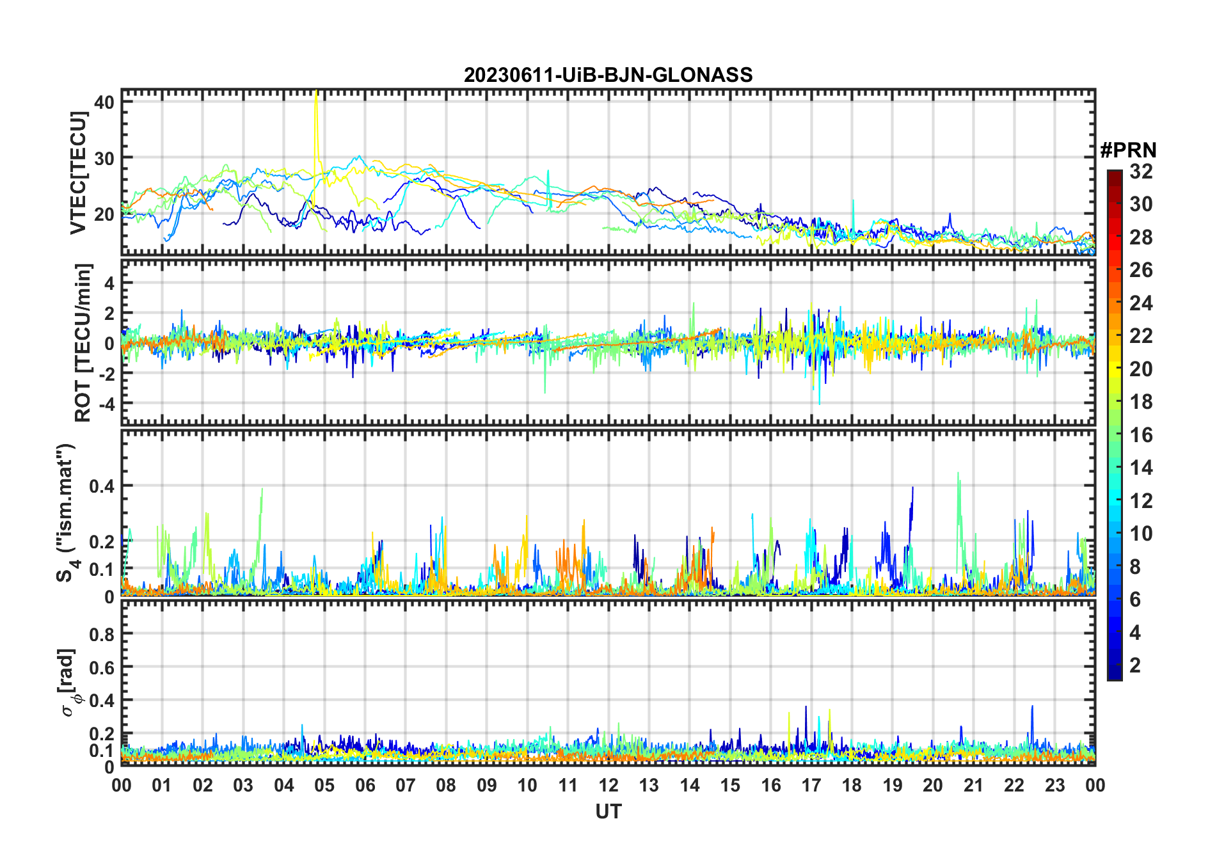The width and height of the screenshot is (1217, 851).
Task: Click the 40 tick on the VTEC axis
Action: (104, 102)
